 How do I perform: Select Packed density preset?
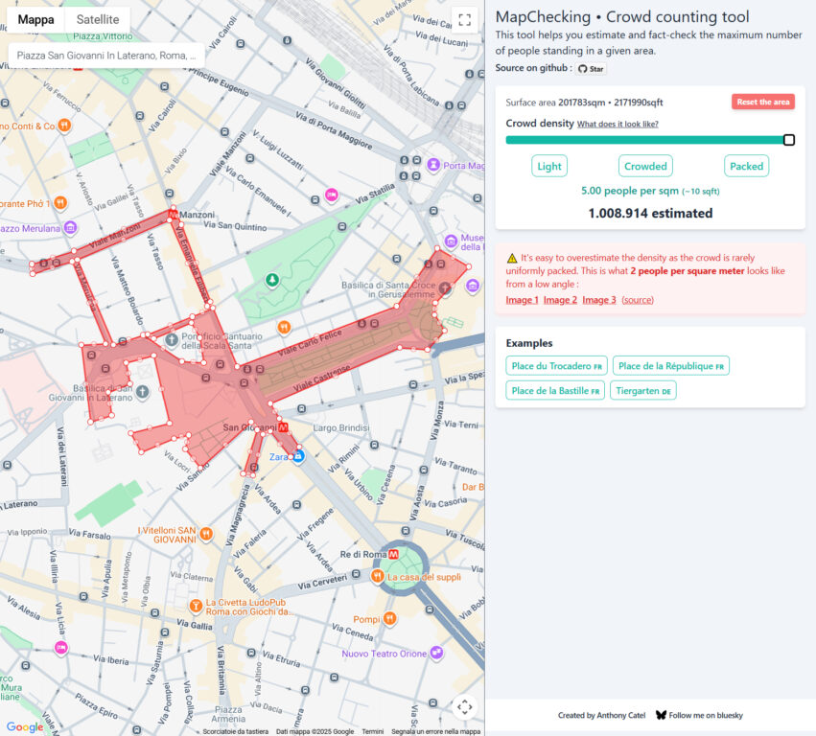point(746,166)
